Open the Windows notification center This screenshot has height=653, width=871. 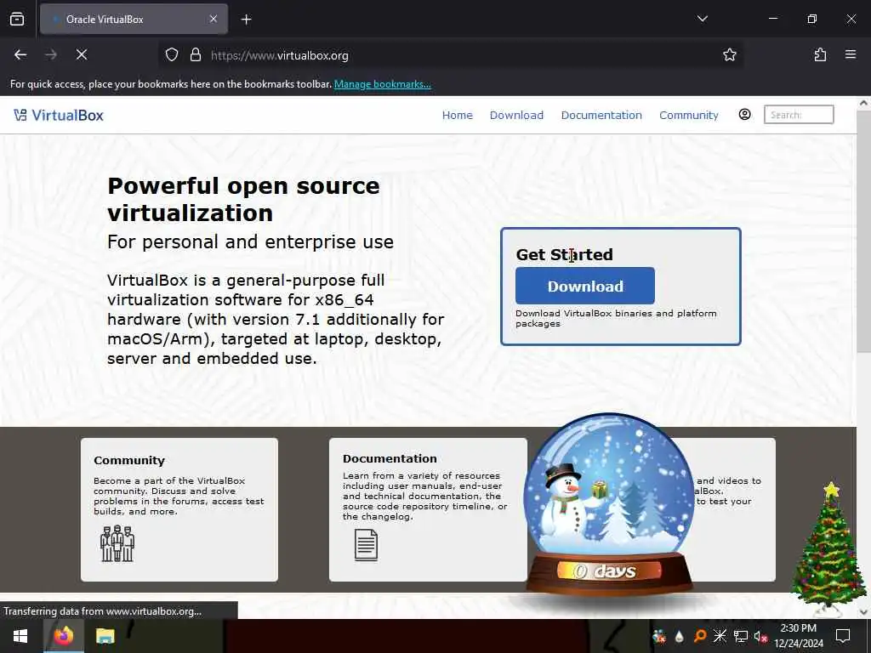(x=843, y=636)
